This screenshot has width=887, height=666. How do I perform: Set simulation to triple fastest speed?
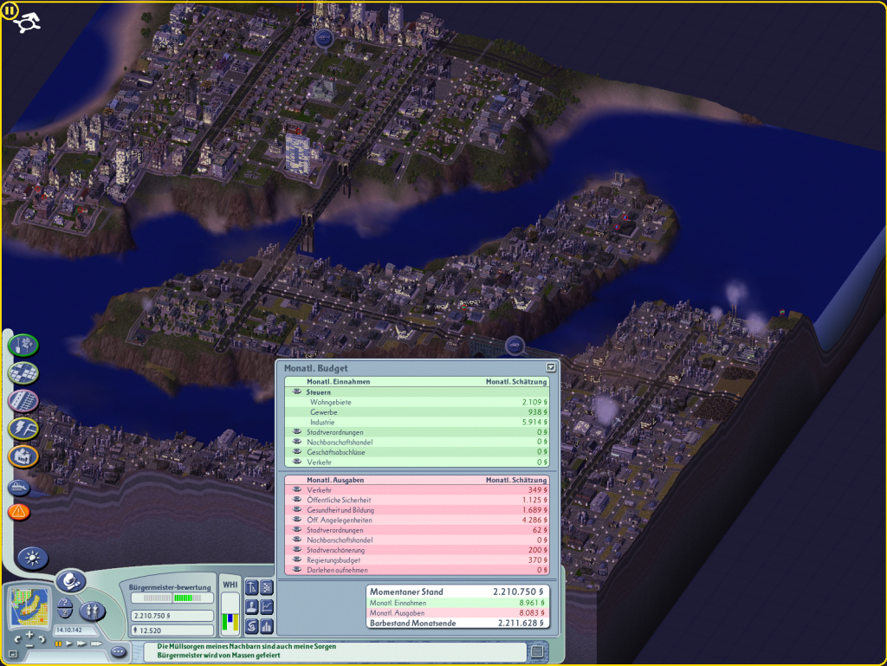click(x=96, y=643)
